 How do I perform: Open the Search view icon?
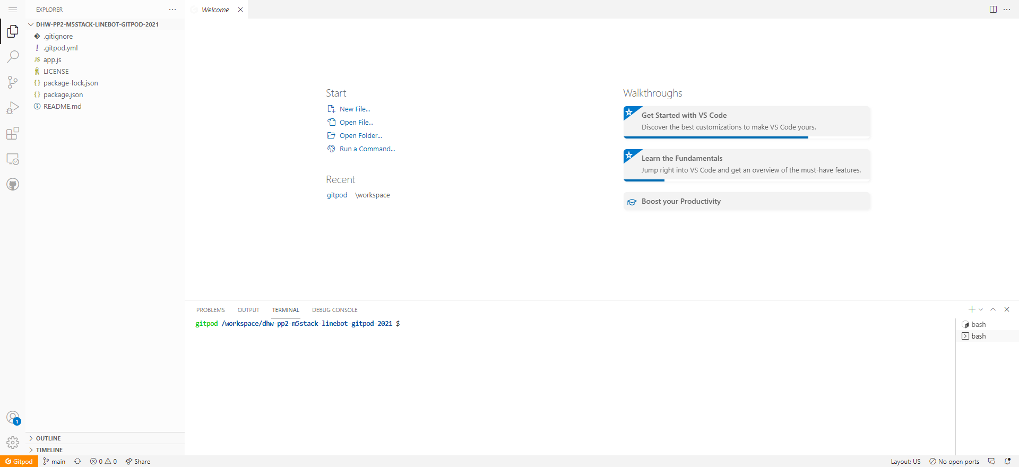tap(13, 56)
